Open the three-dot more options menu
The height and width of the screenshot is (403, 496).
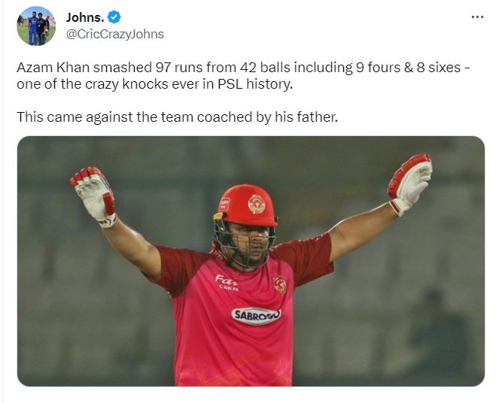(477, 17)
